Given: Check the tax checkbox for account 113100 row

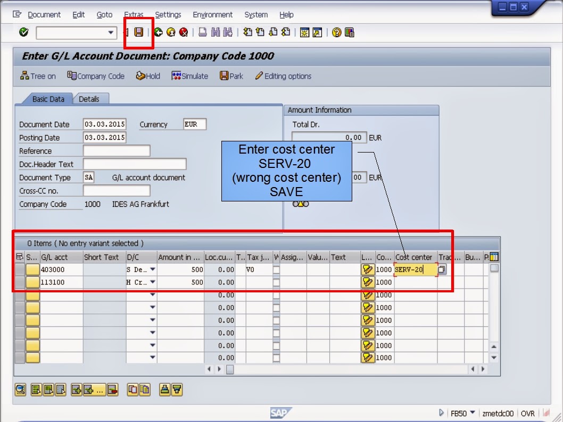Looking at the screenshot, I should (276, 282).
